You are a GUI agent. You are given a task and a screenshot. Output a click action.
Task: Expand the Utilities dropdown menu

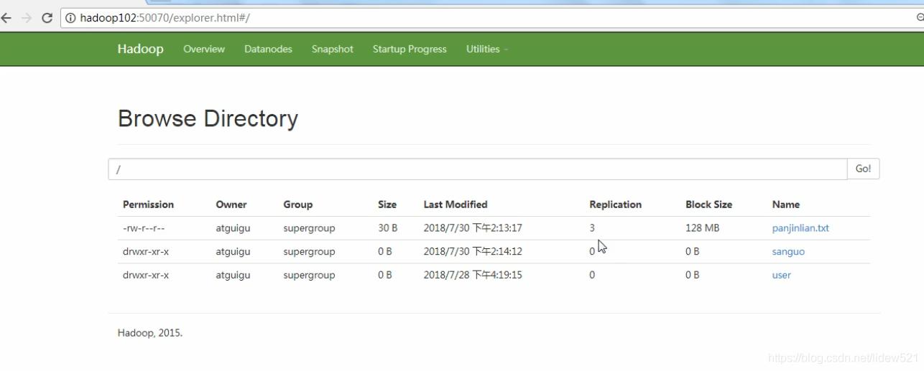[487, 50]
